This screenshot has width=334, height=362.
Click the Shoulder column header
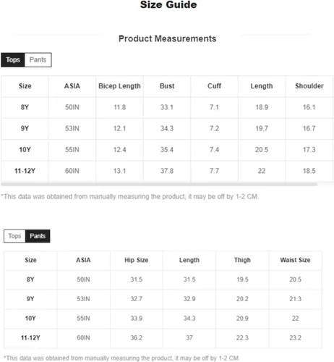coord(309,86)
